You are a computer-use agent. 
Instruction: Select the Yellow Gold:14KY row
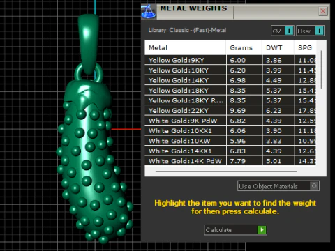click(230, 80)
